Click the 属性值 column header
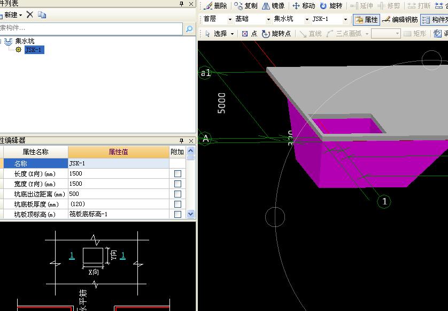The width and height of the screenshot is (448, 311). 119,152
